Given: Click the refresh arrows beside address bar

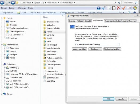Looking at the screenshot, I should [119, 3].
